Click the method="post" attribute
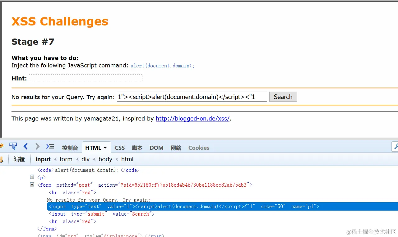Screen dimensions: 398x237 (75, 185)
